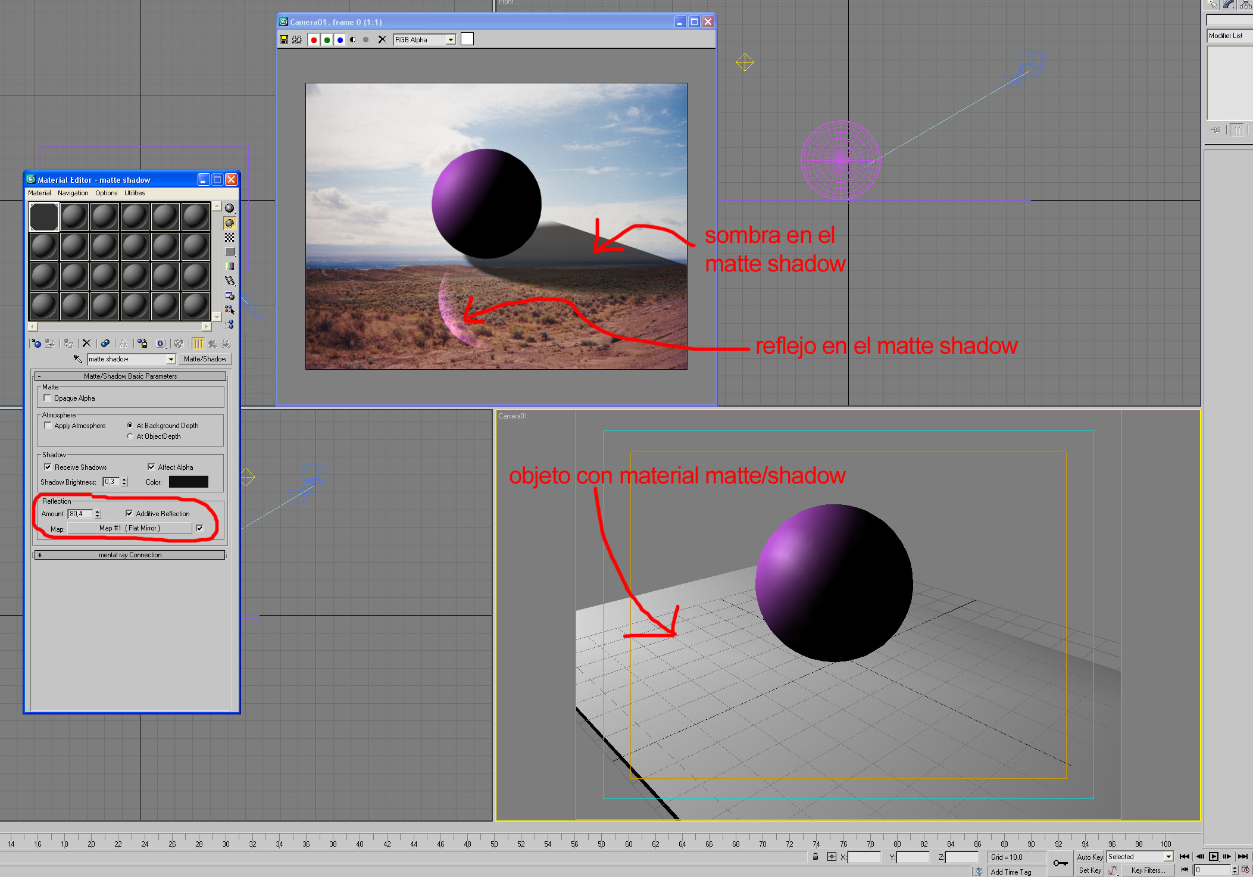Viewport: 1253px width, 877px height.
Task: Click the Get Material icon
Action: [x=36, y=344]
